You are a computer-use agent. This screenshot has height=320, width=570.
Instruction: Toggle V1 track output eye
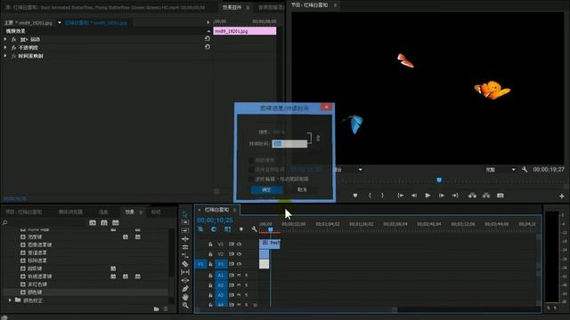(x=240, y=264)
